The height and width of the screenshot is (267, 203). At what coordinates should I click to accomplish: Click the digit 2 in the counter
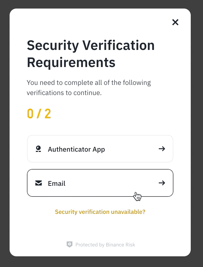48,114
